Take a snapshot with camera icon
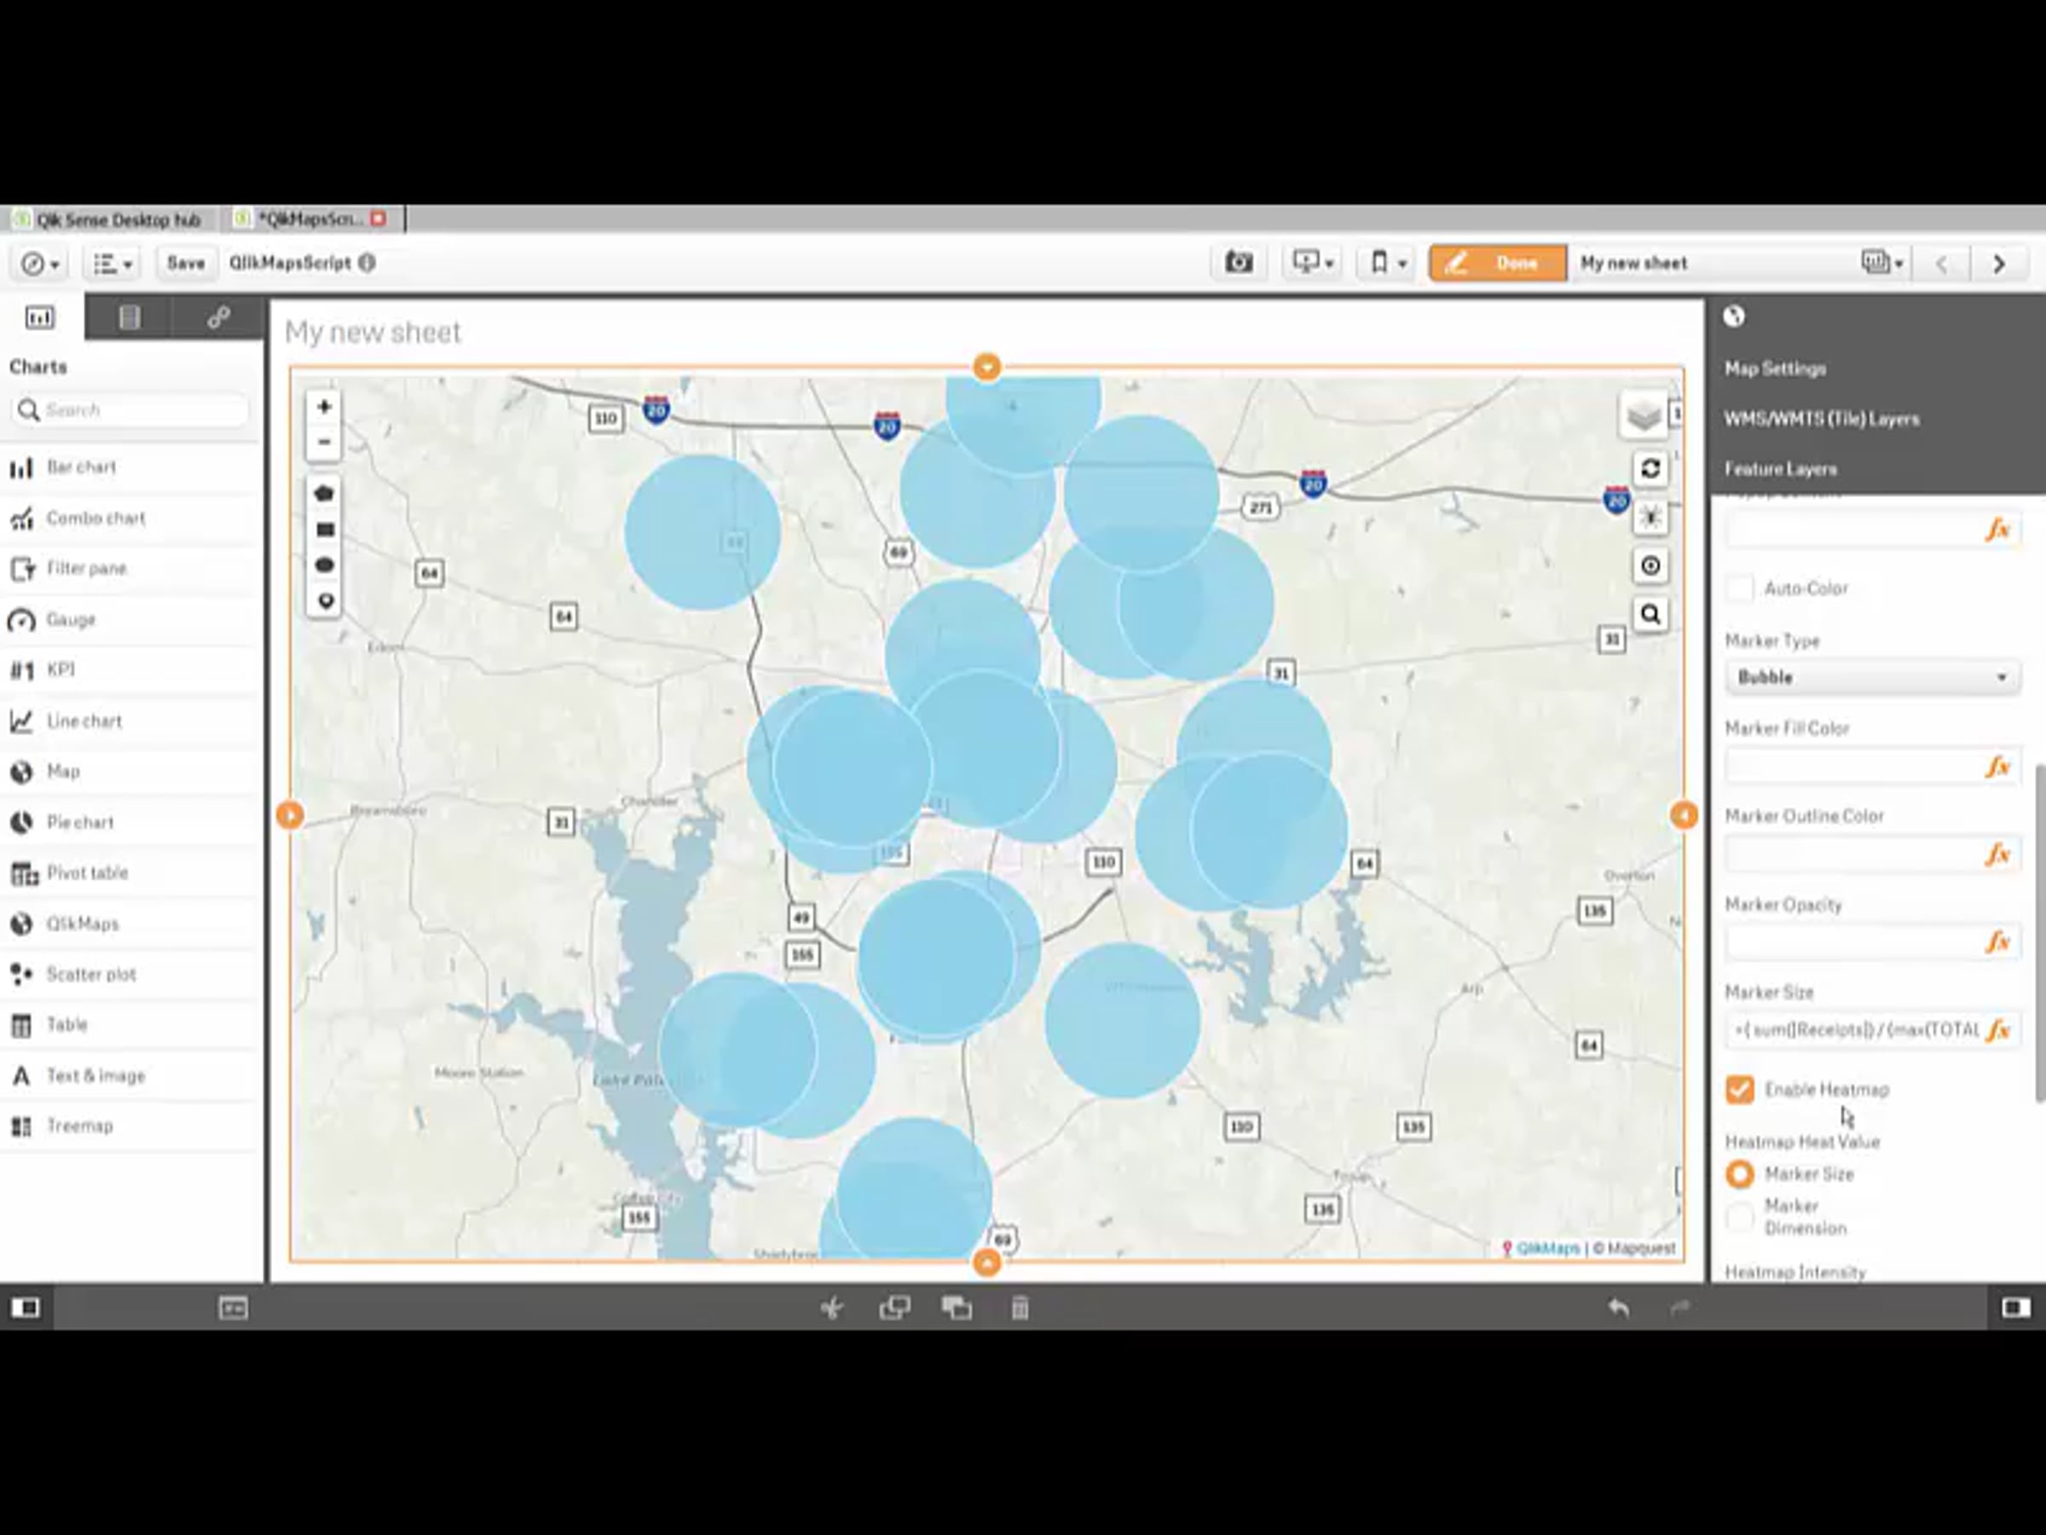The height and width of the screenshot is (1535, 2046). coord(1239,263)
